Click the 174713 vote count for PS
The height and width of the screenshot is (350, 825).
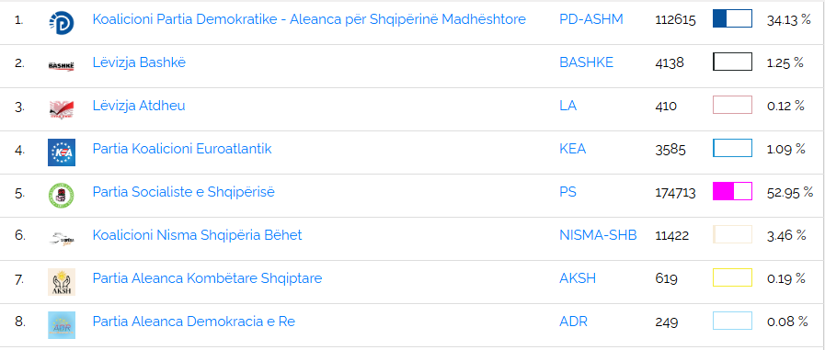[676, 193]
